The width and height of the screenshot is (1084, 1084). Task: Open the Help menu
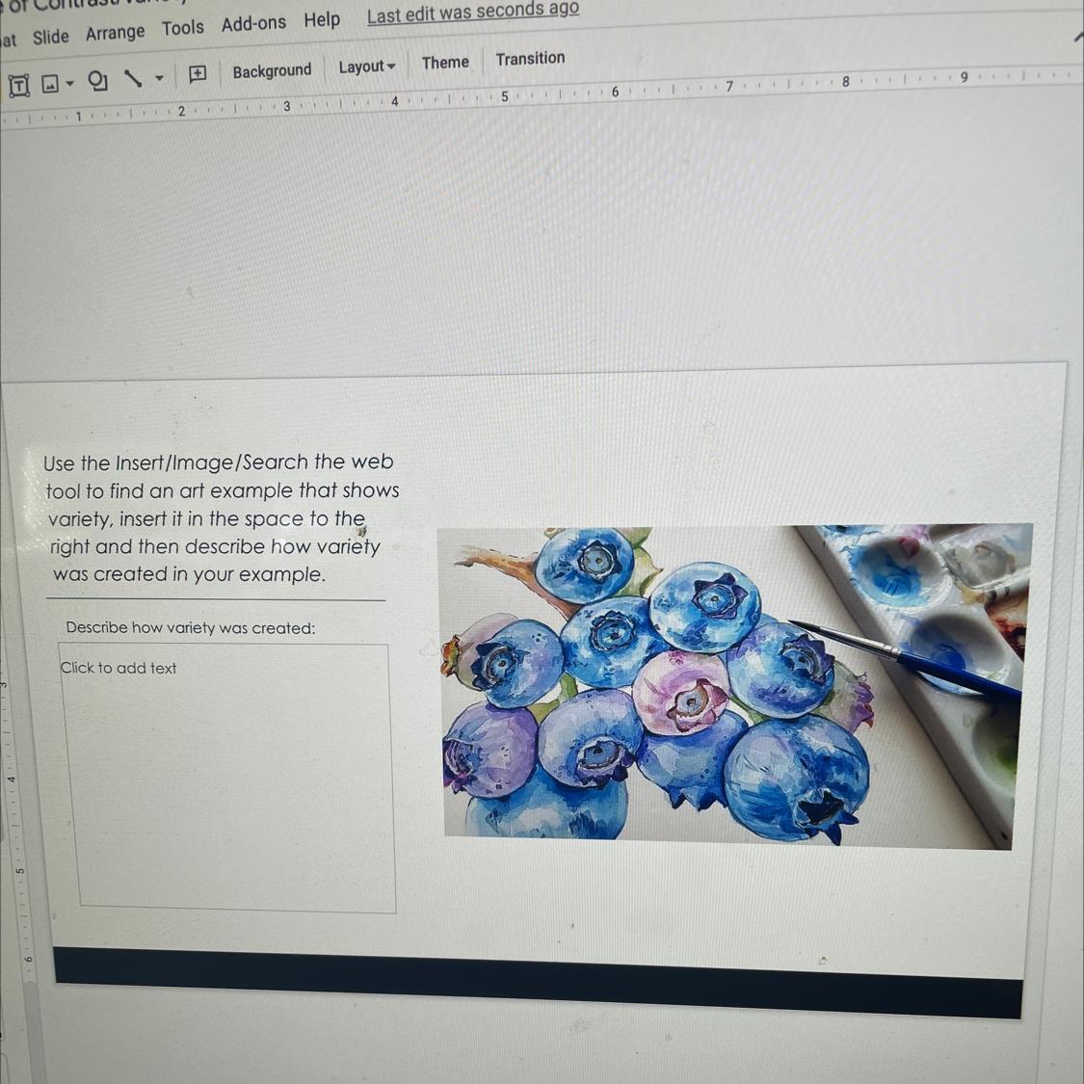(322, 19)
